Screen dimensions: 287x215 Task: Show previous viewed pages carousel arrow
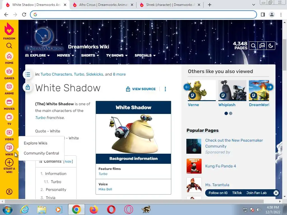pos(187,87)
